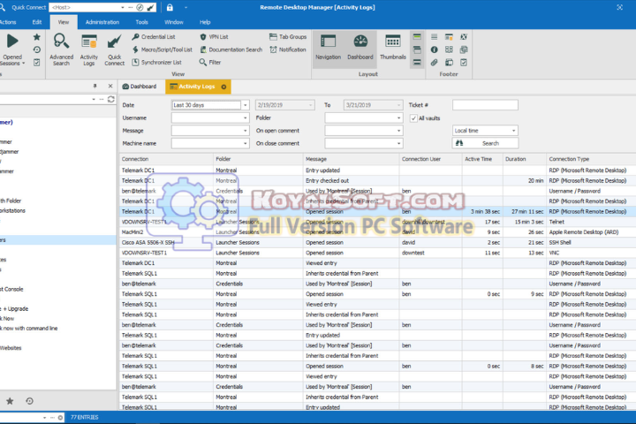Toggle the Filter option in ribbon
The height and width of the screenshot is (424, 636).
tap(209, 62)
